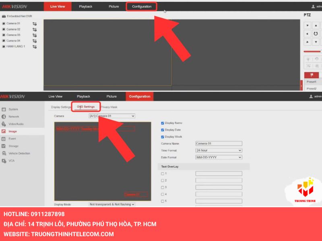322x241 pixels.
Task: Uncheck the Display Date checkbox
Action: coord(163,130)
